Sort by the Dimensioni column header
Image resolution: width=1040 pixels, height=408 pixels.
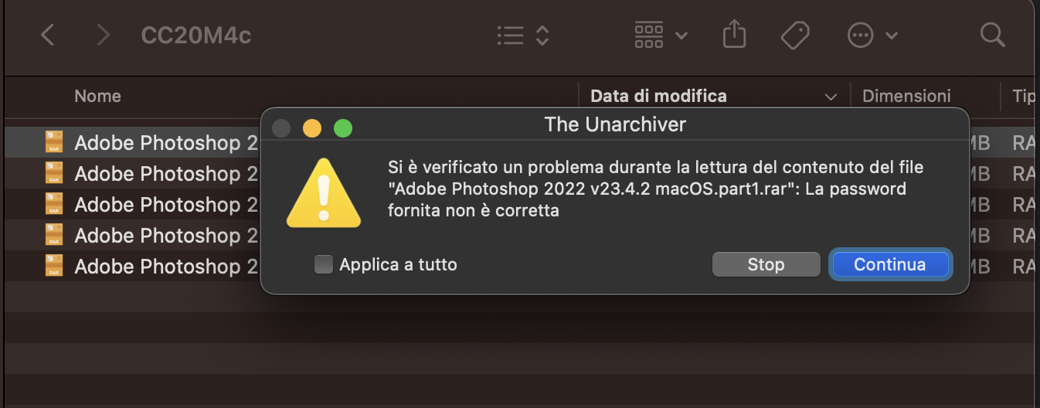pyautogui.click(x=906, y=96)
